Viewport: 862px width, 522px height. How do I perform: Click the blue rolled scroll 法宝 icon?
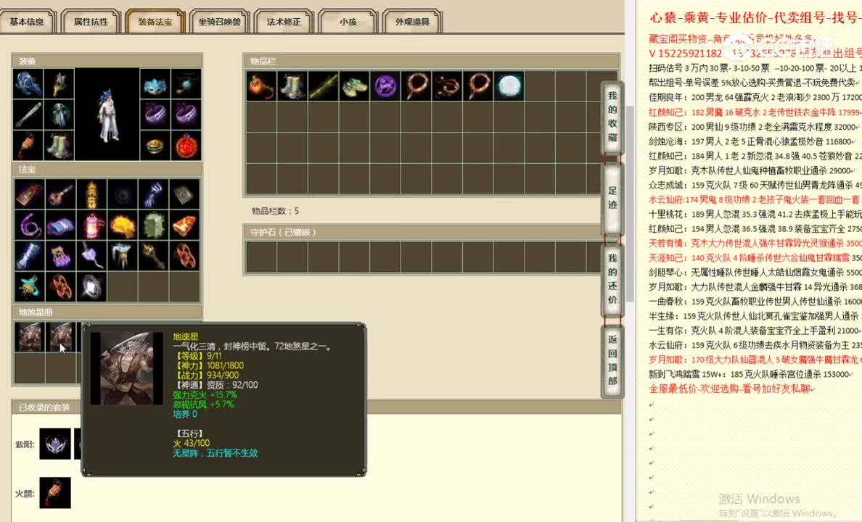click(60, 225)
